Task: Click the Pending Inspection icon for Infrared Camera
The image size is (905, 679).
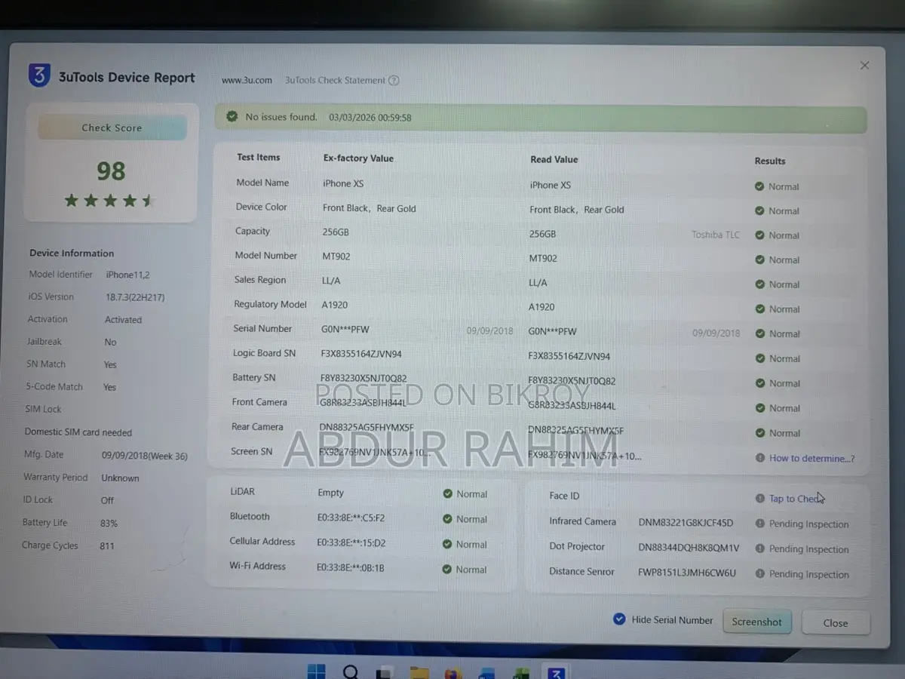Action: (760, 524)
